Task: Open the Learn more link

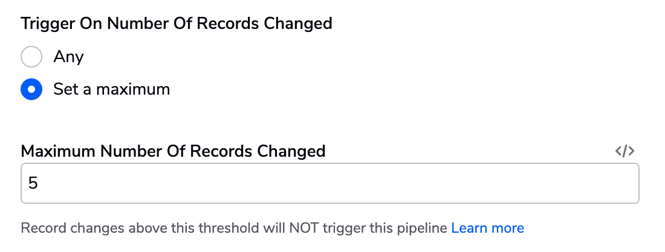Action: 488,228
